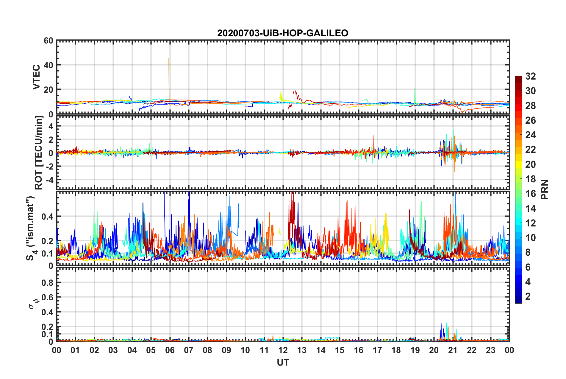566x379 pixels.
Task: Click the S4 ("ism.mat") axis label
Action: 31,228
